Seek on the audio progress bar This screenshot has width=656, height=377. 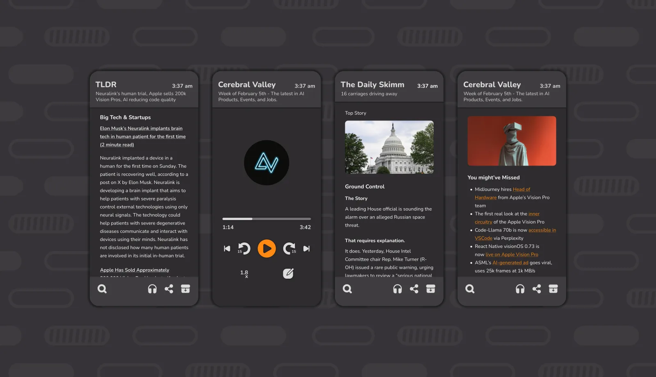266,219
